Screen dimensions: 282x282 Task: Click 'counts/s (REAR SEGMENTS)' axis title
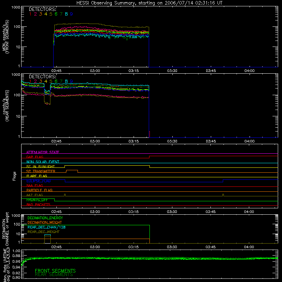(5, 106)
